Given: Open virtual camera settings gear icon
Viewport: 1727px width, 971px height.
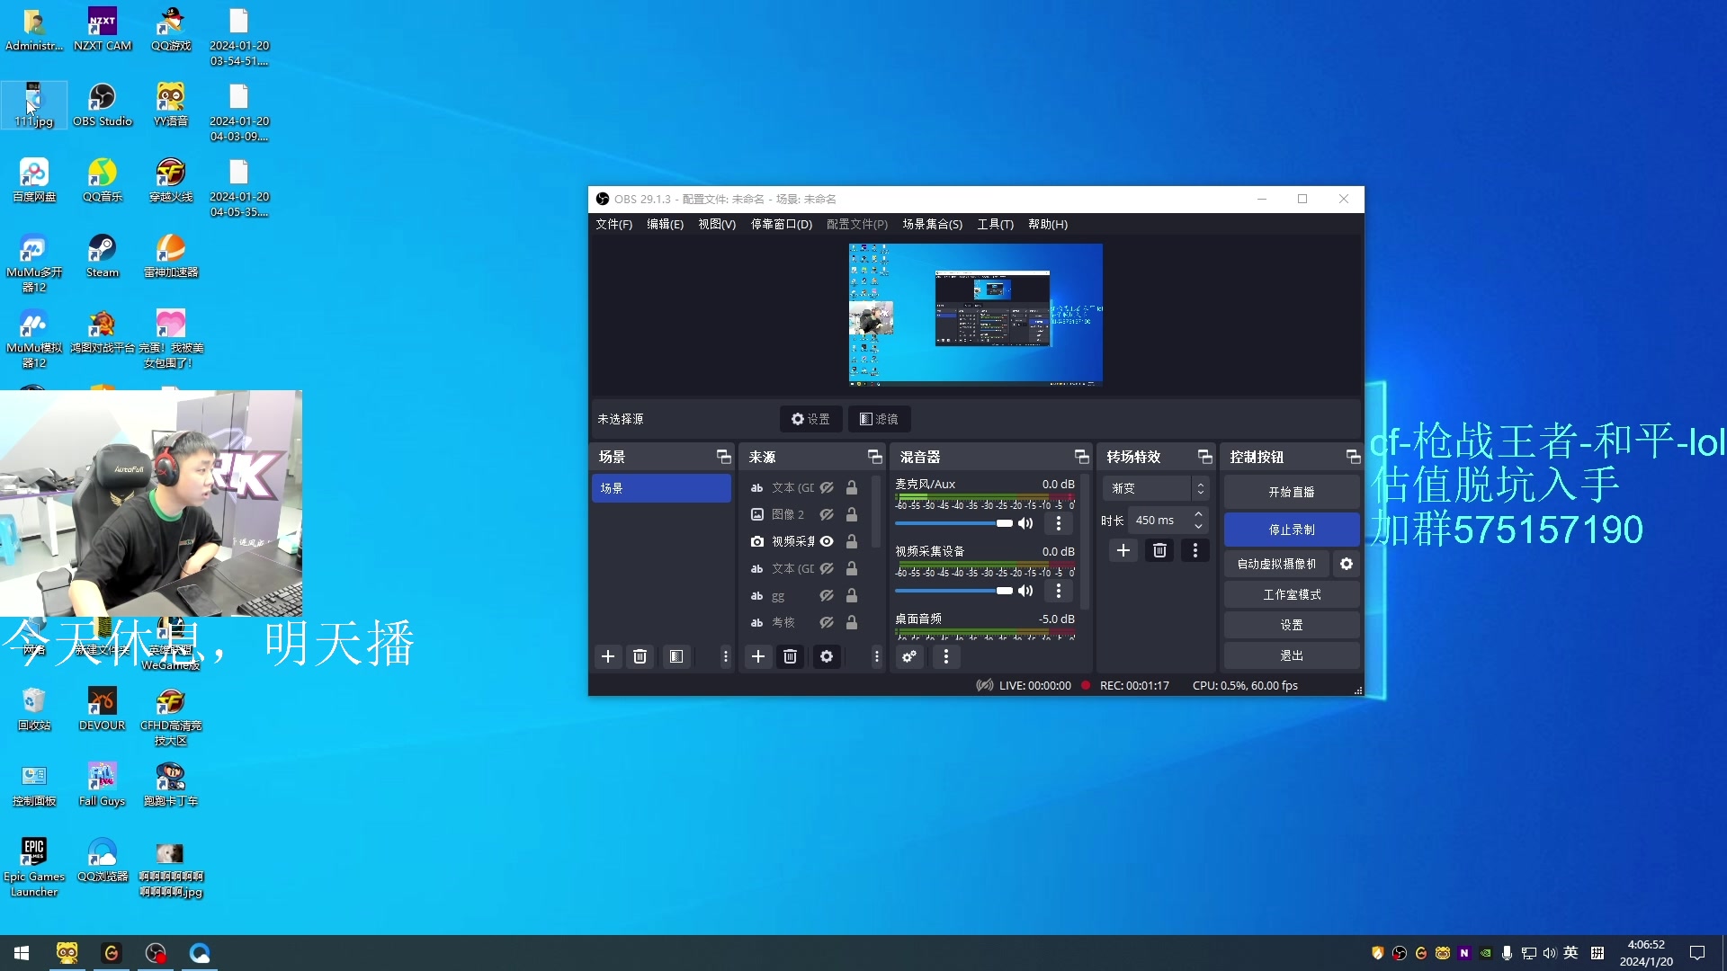Looking at the screenshot, I should [x=1347, y=564].
